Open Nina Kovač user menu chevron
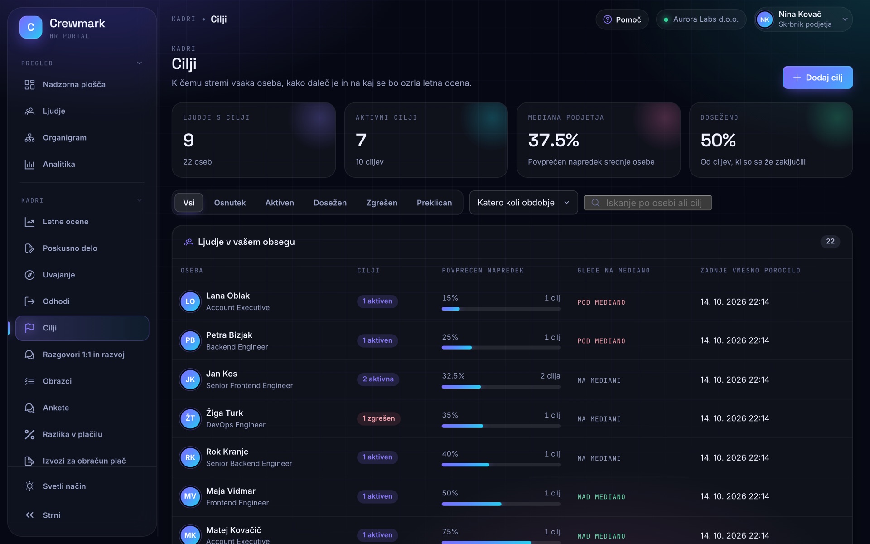 pos(845,19)
